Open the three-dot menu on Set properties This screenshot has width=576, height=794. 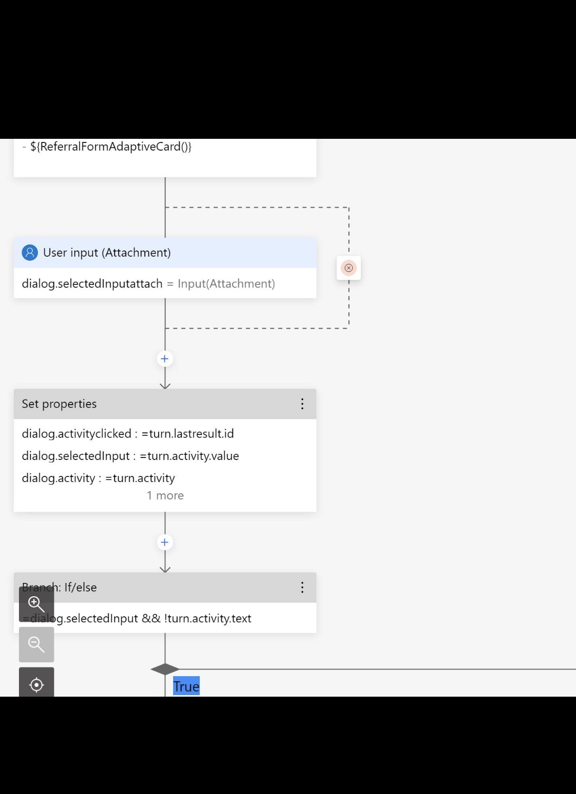[x=303, y=404]
